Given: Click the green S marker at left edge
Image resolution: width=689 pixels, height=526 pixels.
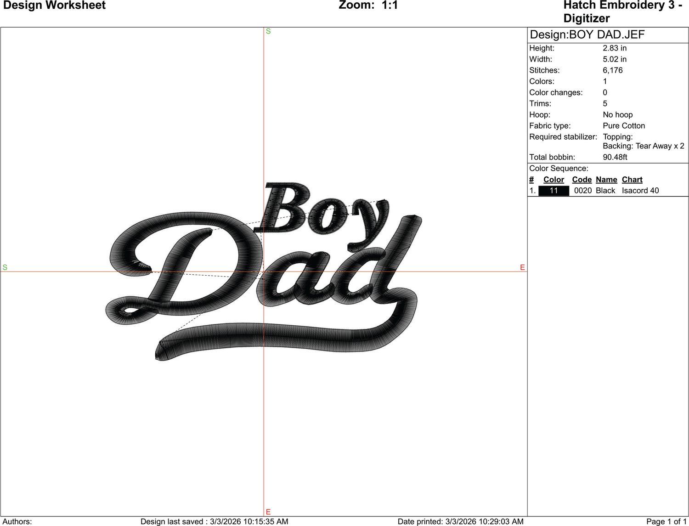Looking at the screenshot, I should 5,267.
